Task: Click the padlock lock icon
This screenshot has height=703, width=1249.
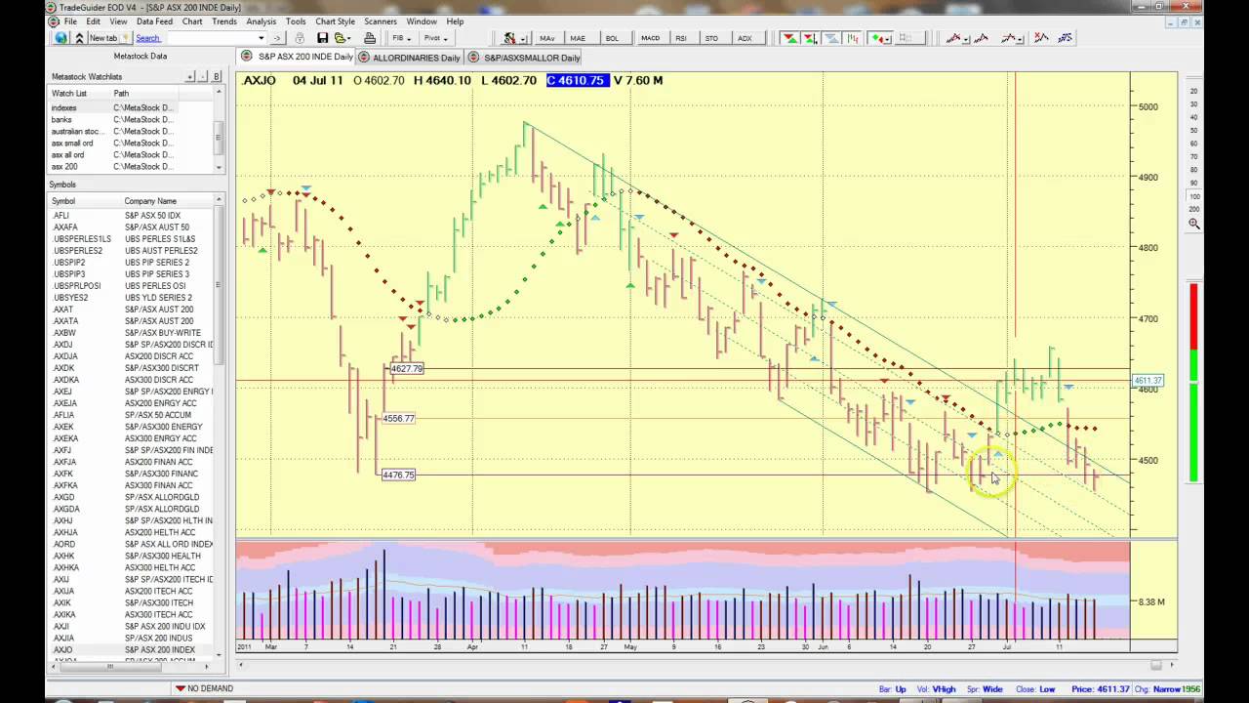Action: pos(300,38)
